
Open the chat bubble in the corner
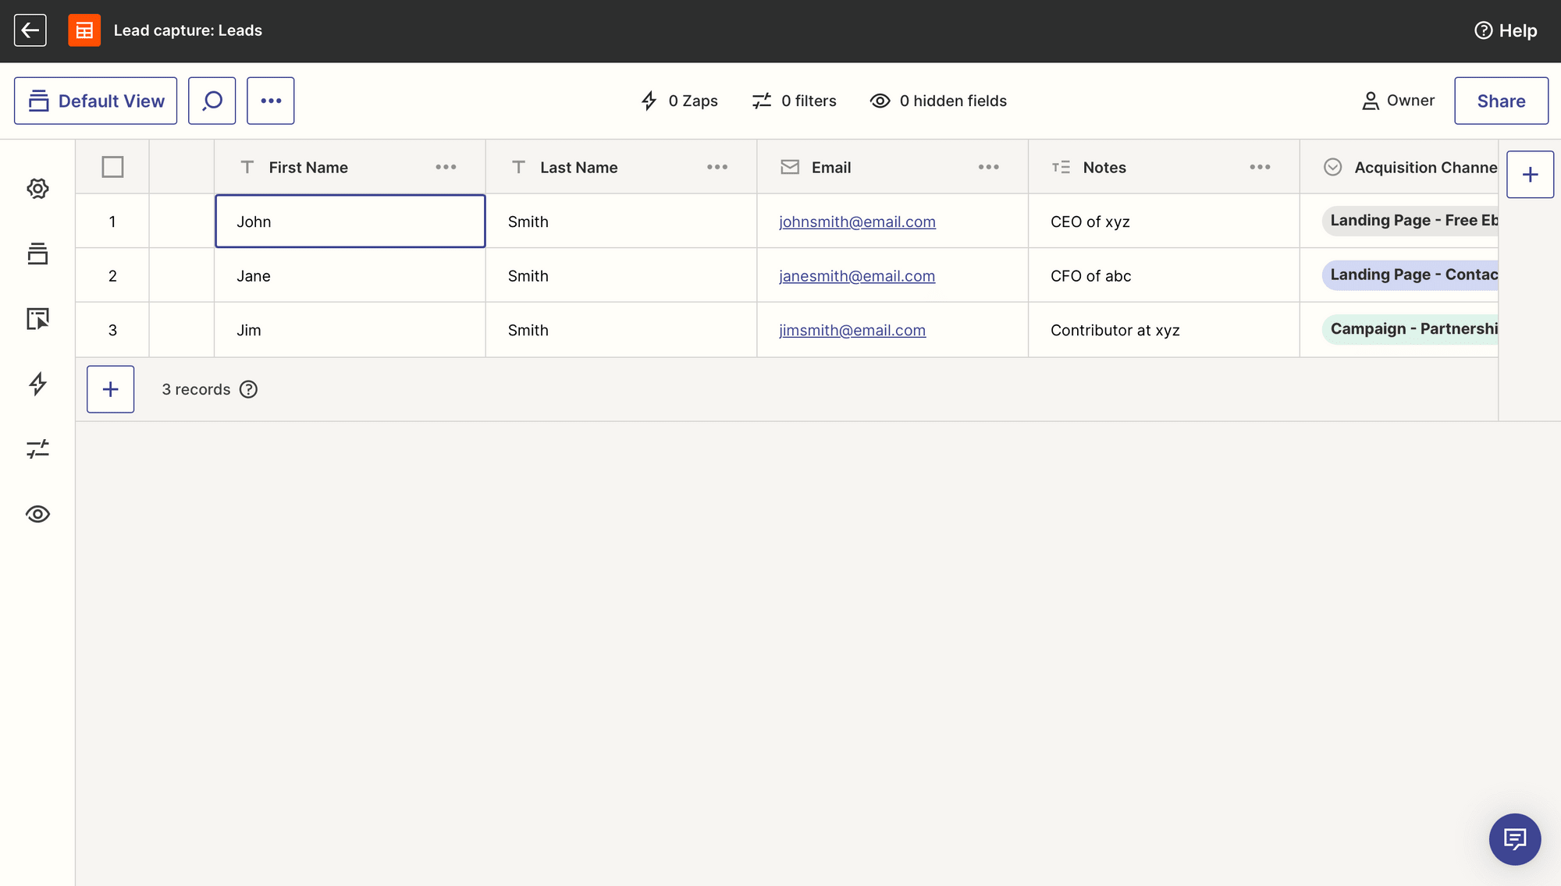[x=1514, y=839]
